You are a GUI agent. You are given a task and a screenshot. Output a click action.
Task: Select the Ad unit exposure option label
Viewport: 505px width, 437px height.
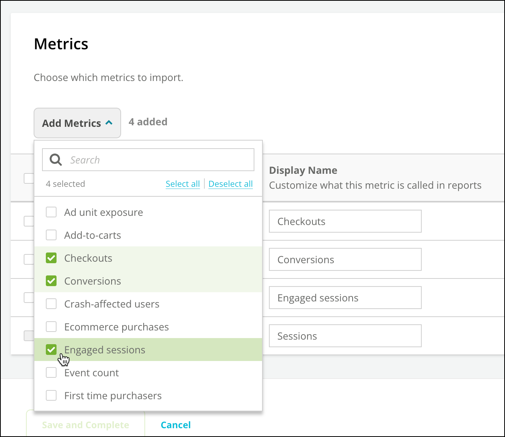point(104,212)
